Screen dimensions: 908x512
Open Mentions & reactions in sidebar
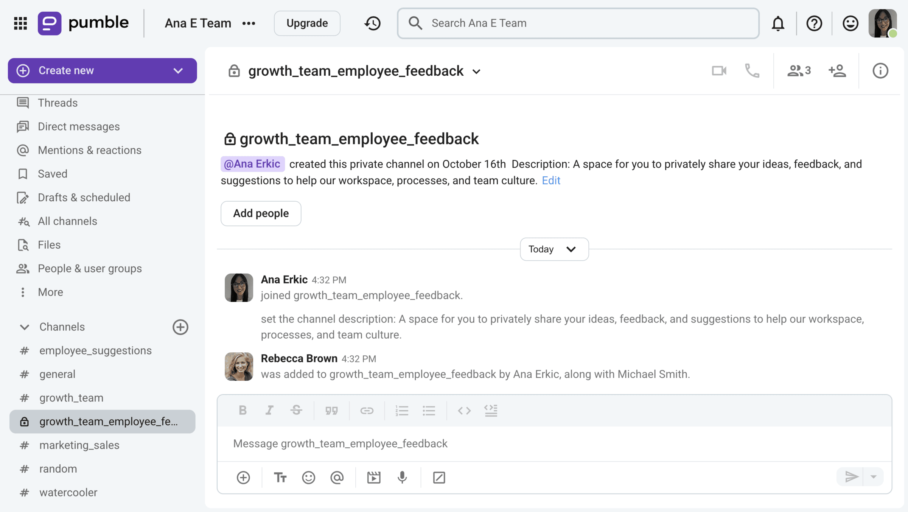coord(89,150)
